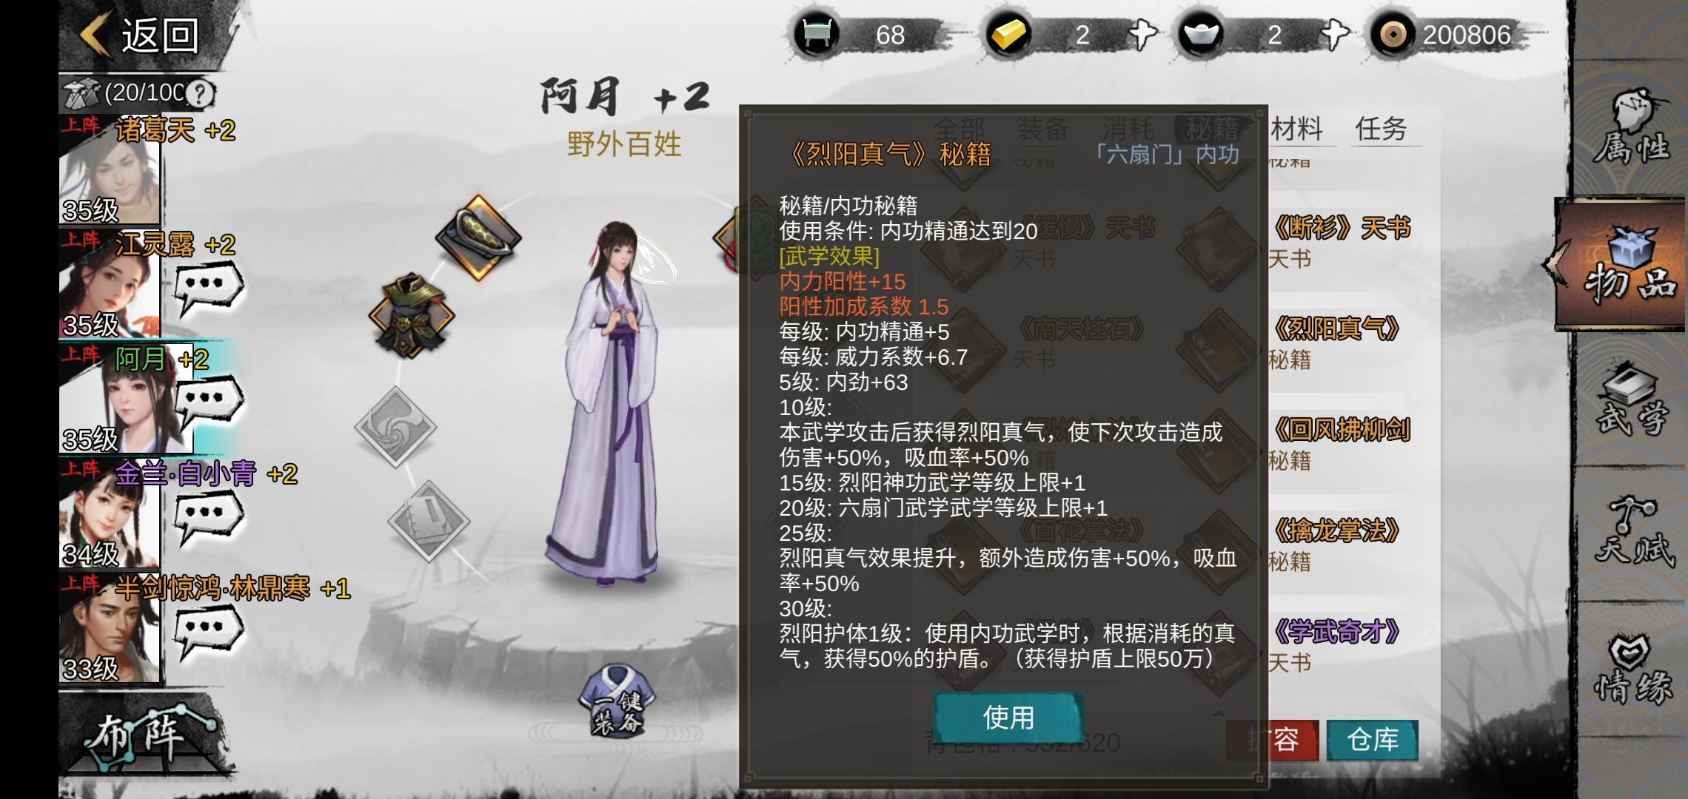Screen dimensions: 1688x799
Task: Tap the plus next to silver ingots
Action: pos(1334,34)
